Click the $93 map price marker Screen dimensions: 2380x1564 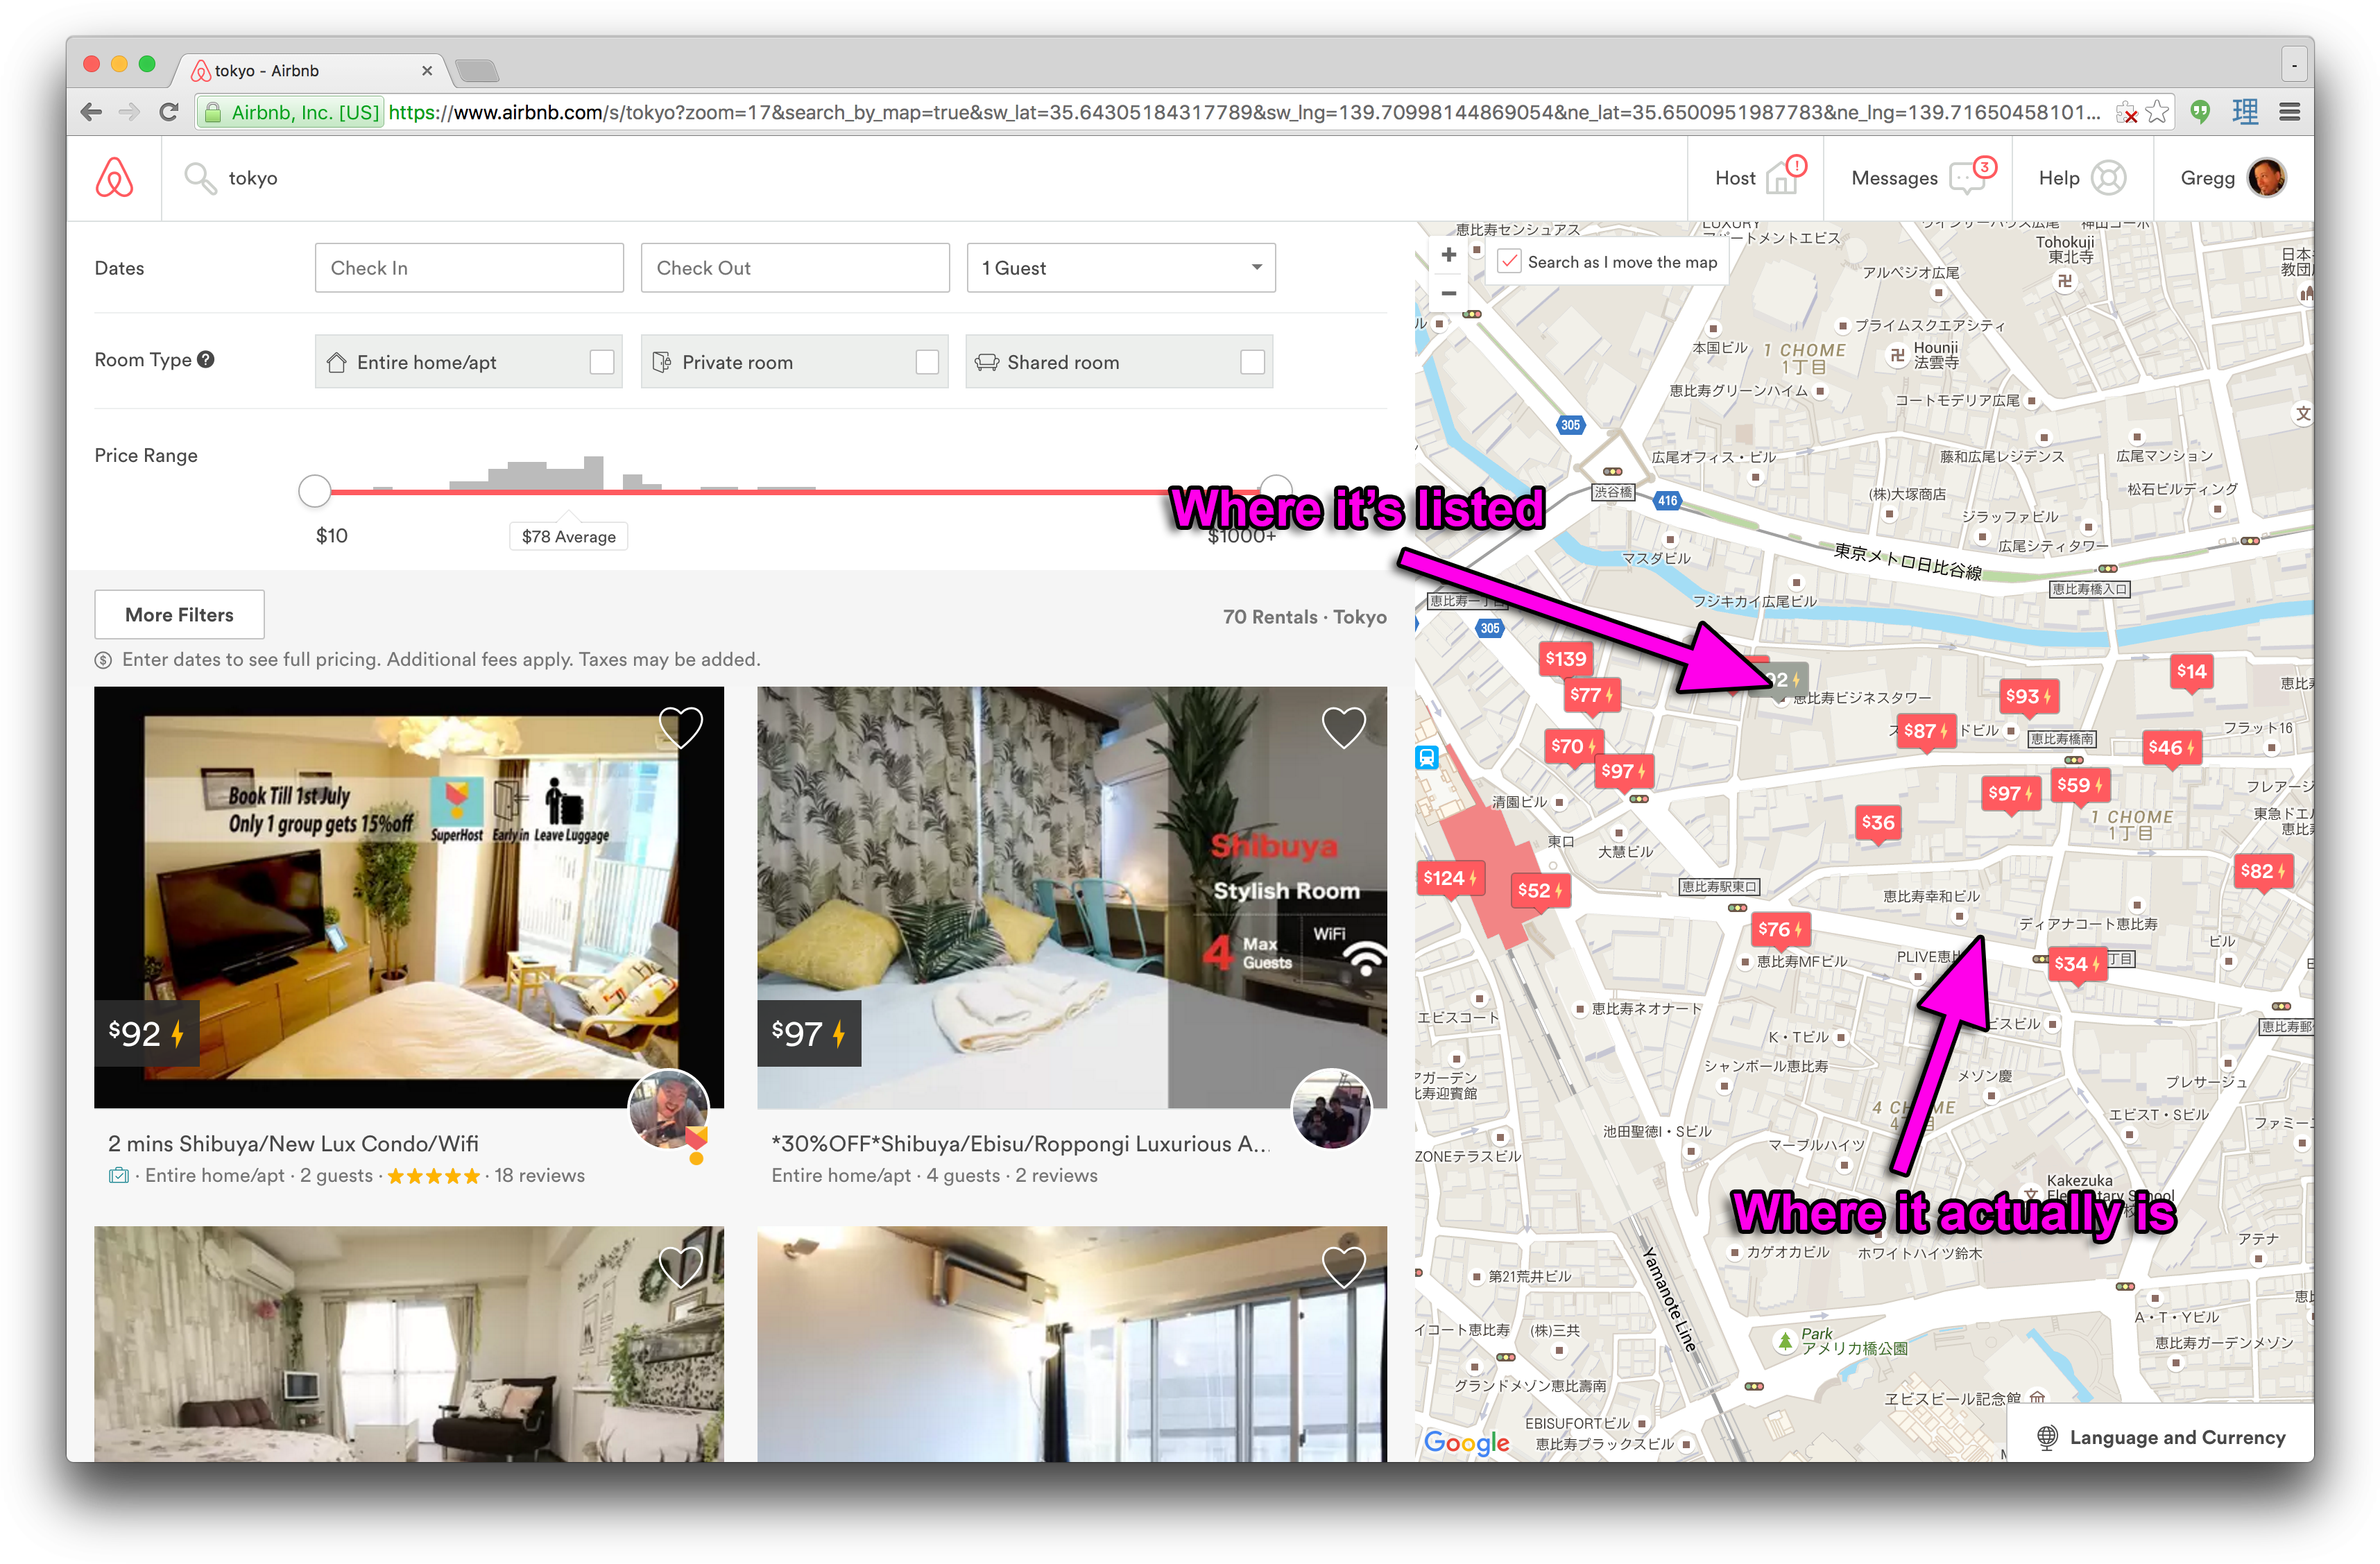coord(2028,696)
